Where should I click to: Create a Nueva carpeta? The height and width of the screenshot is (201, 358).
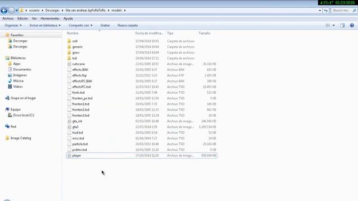(x=128, y=25)
